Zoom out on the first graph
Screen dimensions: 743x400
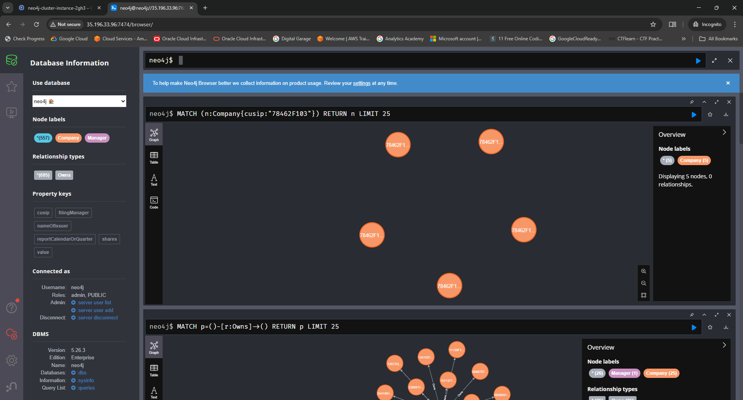643,283
